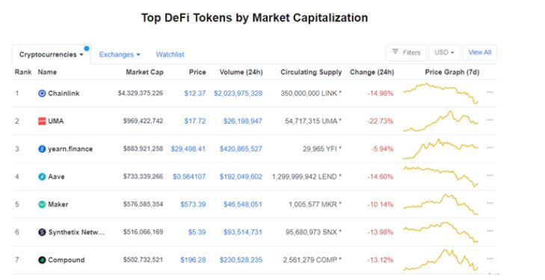
Task: Click the Chainlink coin logo icon
Action: tap(42, 94)
